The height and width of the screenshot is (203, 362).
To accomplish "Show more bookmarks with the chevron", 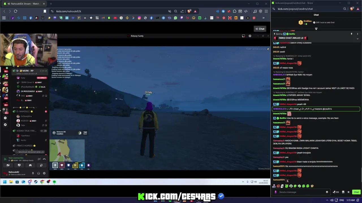I will coord(263,18).
